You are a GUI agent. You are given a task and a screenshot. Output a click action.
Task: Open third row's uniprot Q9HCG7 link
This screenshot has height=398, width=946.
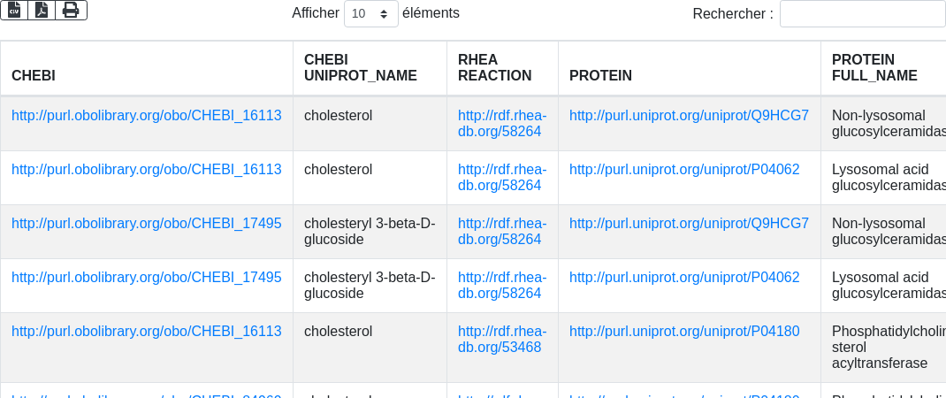(x=689, y=223)
